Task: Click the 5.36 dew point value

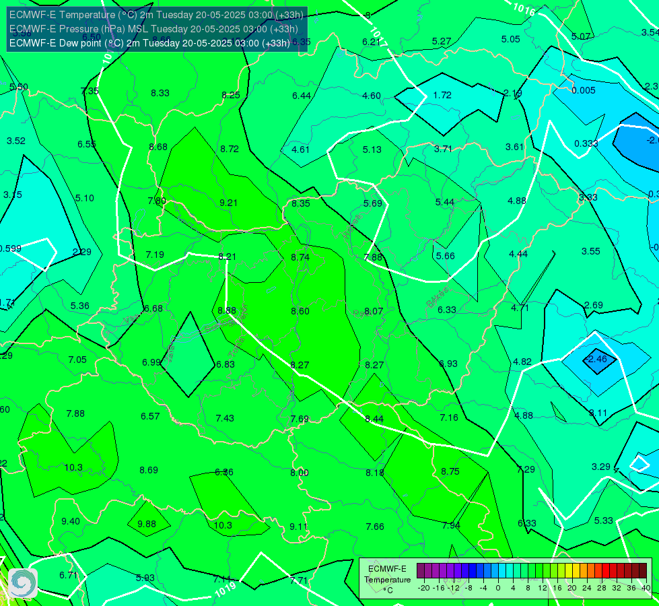Action: (80, 306)
